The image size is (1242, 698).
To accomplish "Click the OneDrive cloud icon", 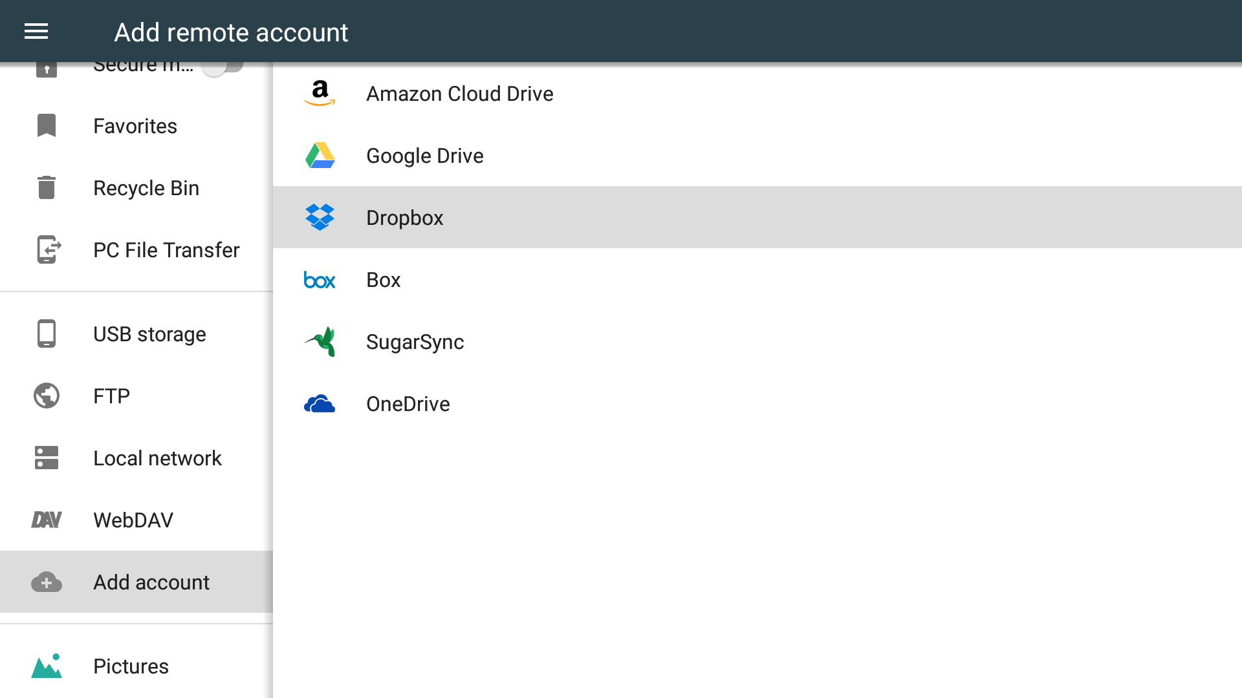I will point(320,403).
